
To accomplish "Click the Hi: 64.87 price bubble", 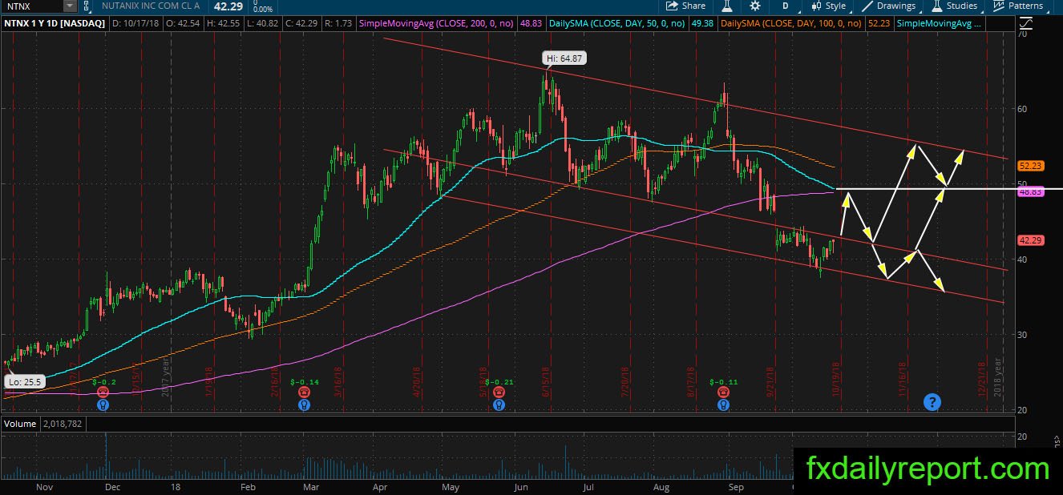I will tap(564, 58).
